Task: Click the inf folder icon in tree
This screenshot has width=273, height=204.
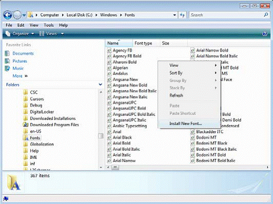Action: click(x=26, y=164)
